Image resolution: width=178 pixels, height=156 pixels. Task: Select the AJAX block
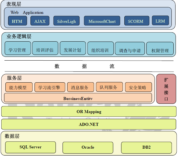click(x=40, y=21)
